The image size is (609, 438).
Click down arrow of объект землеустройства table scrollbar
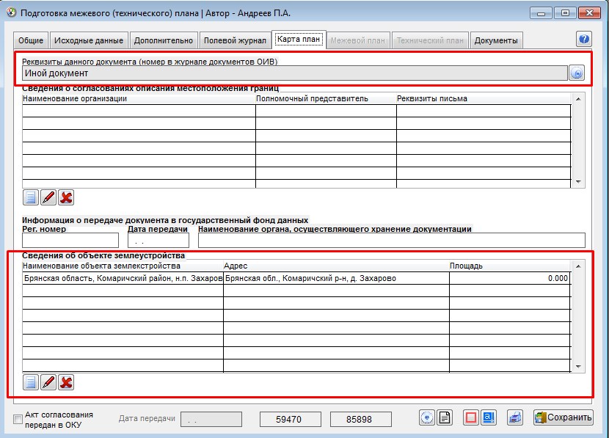click(x=578, y=367)
